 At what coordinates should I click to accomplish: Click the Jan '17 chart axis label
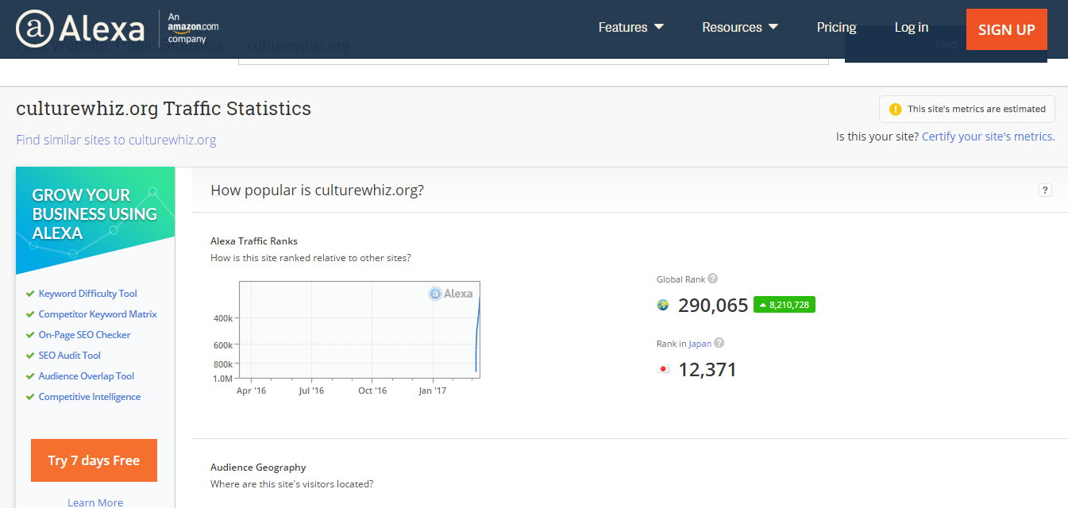click(x=432, y=391)
